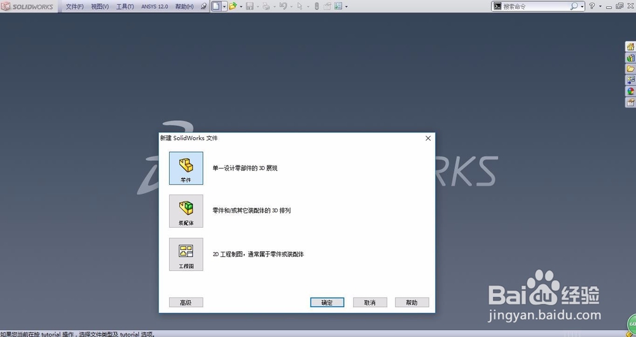Select the 装配体 assembly template
The height and width of the screenshot is (337, 636).
pos(186,211)
